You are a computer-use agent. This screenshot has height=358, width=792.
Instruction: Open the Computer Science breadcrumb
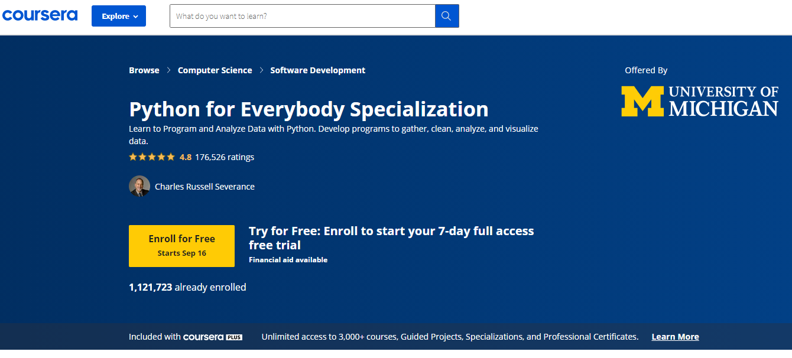(x=215, y=70)
